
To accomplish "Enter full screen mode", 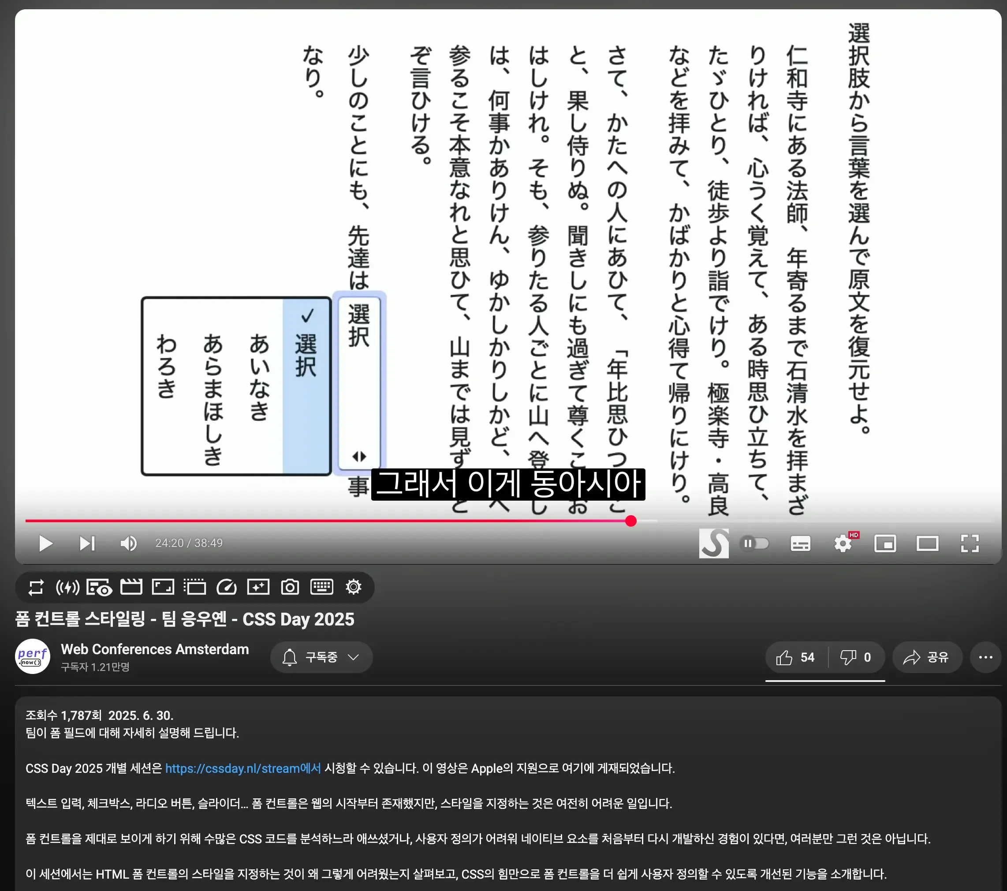I will 969,543.
